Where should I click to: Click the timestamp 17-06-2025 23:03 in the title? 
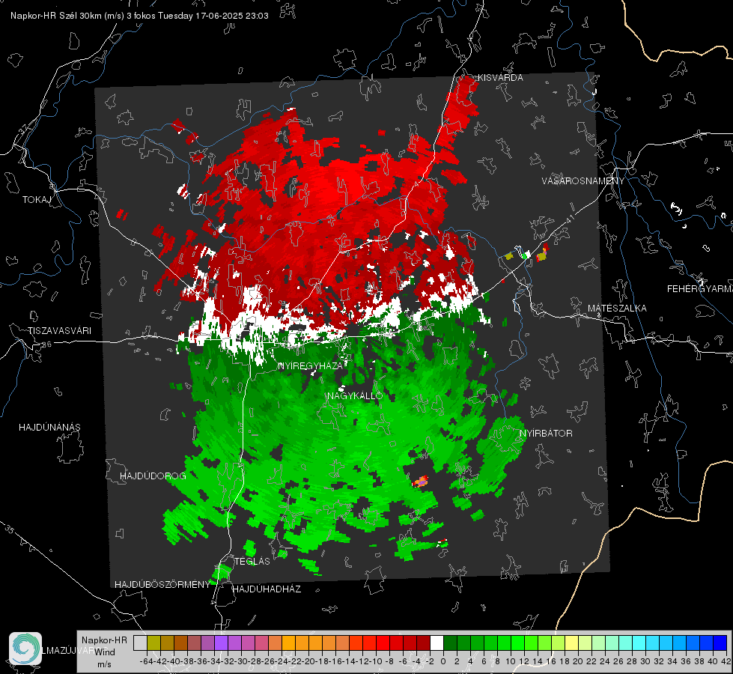click(232, 16)
